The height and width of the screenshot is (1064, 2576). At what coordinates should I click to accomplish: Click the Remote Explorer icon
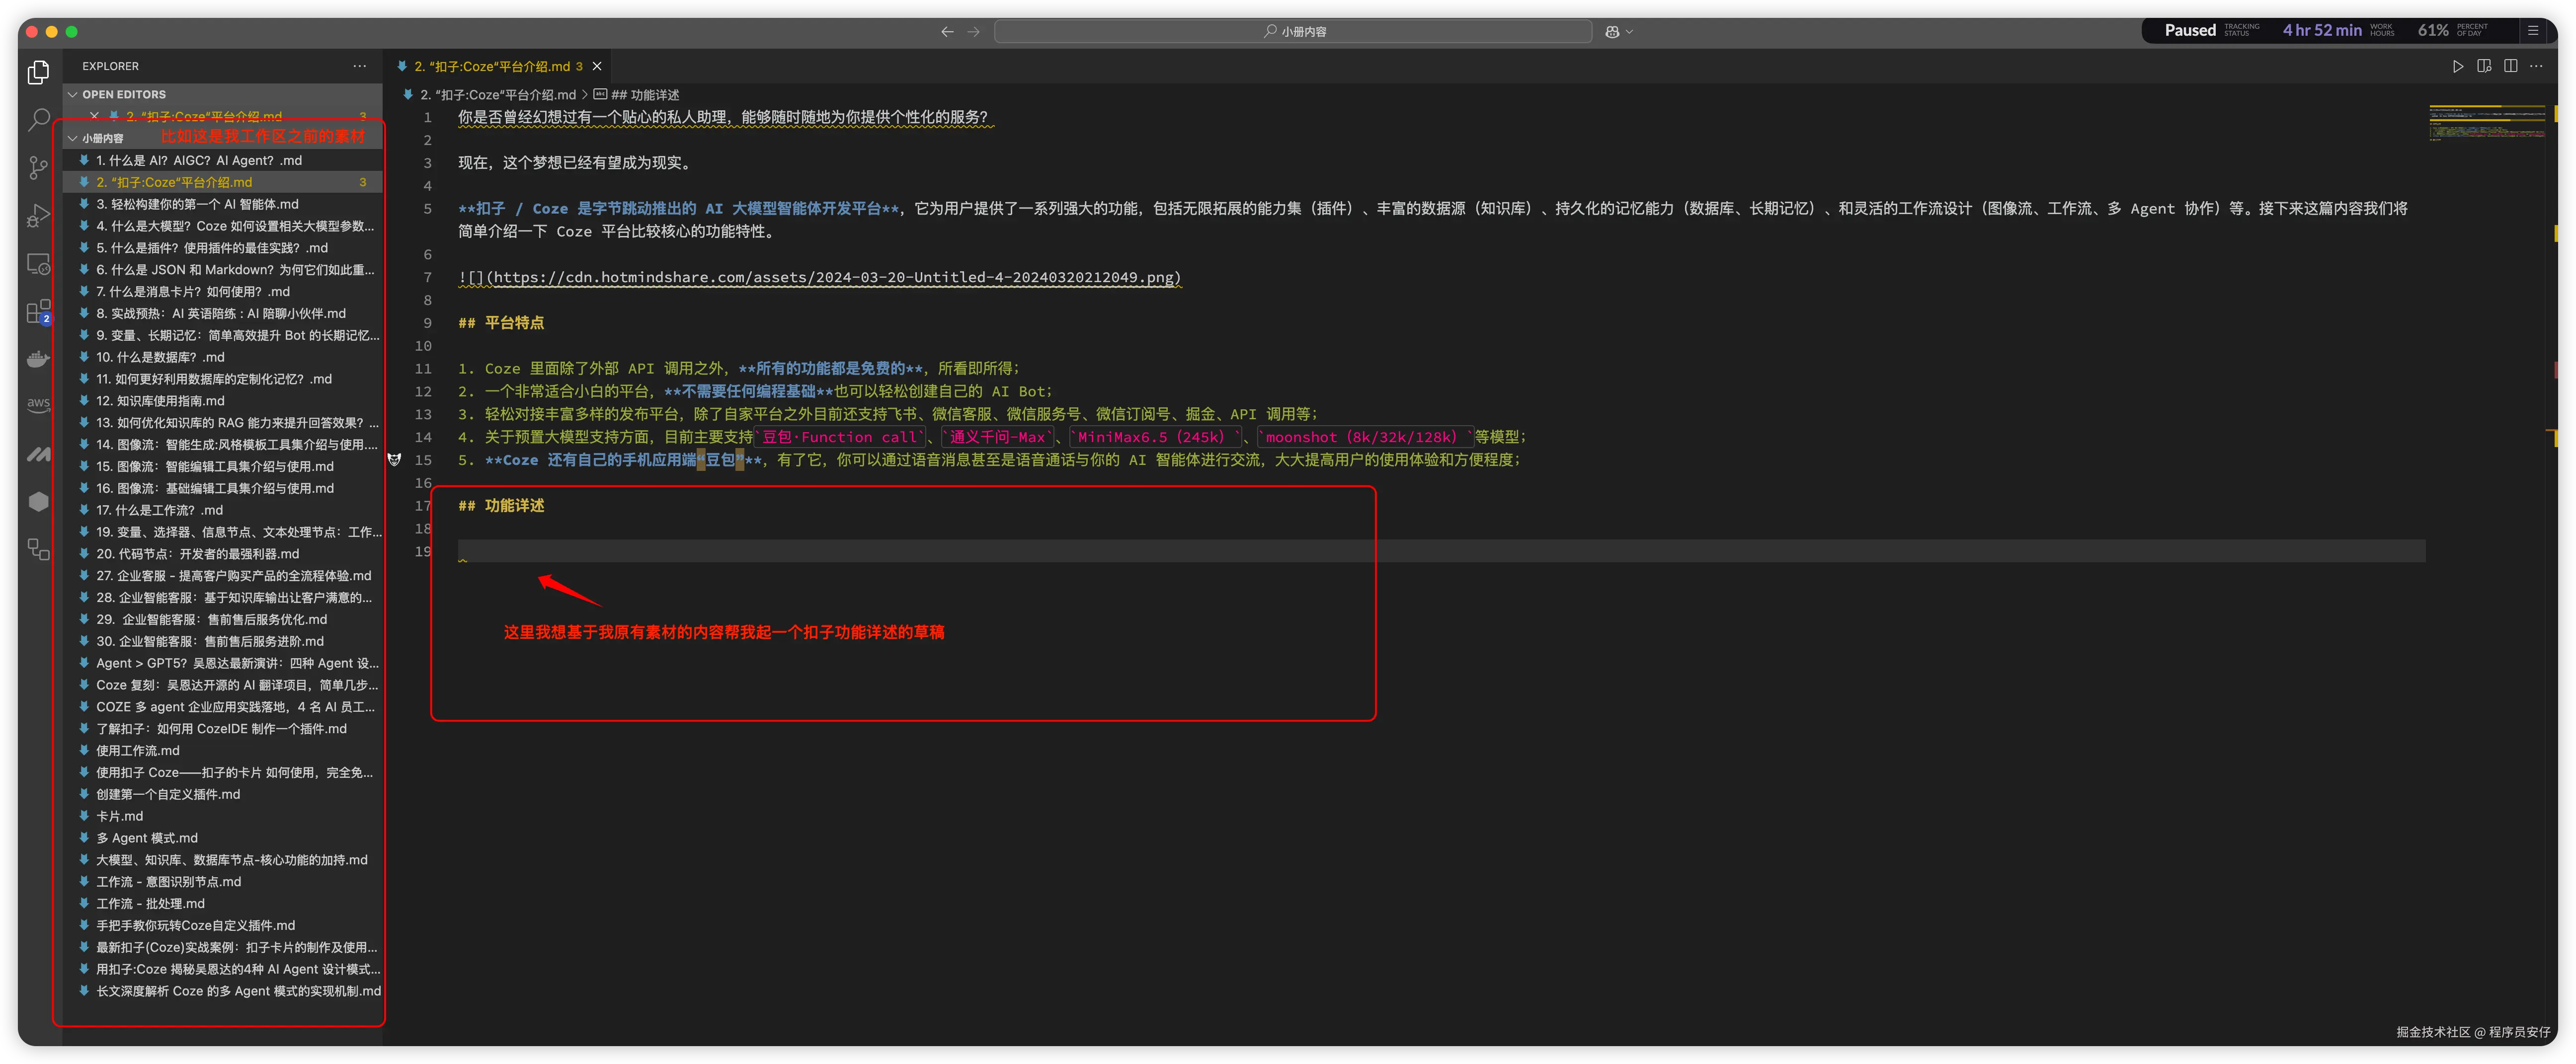click(x=38, y=264)
